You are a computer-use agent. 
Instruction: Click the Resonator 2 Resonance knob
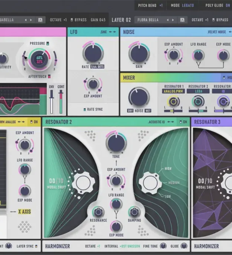point(98,212)
